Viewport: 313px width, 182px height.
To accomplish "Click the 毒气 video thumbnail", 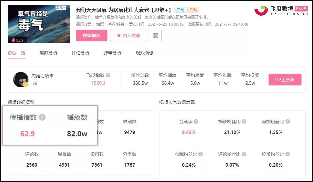I will coord(39,24).
